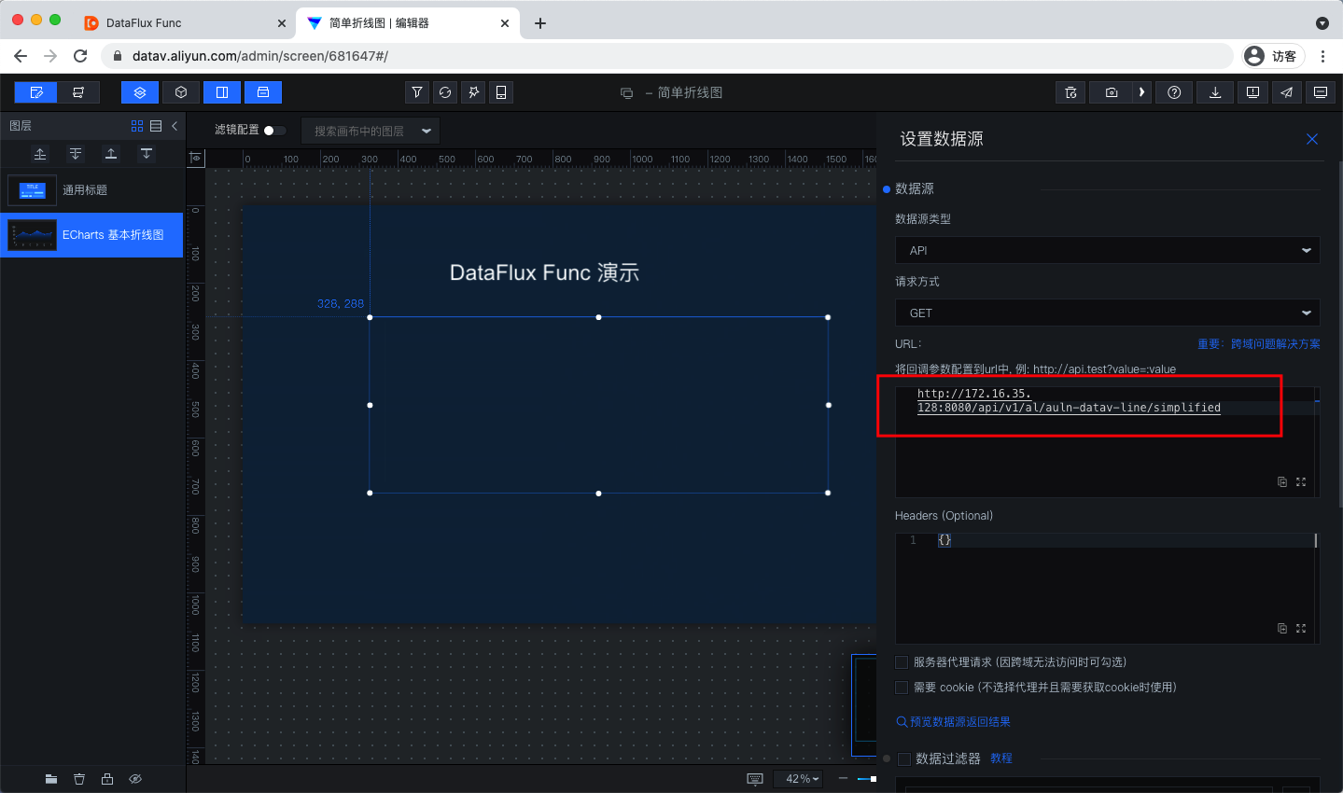Open the mobile device adaptation icon
Viewport: 1343px width, 793px height.
click(501, 92)
